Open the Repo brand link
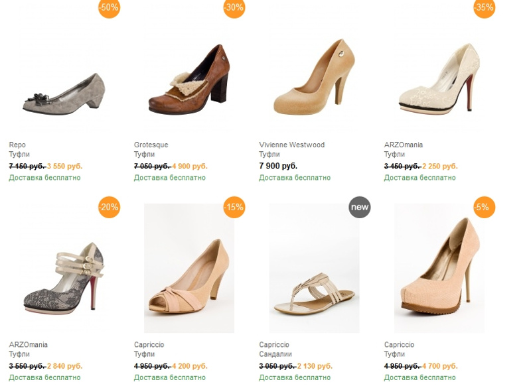Viewport: 531px width, 392px height. [17, 145]
